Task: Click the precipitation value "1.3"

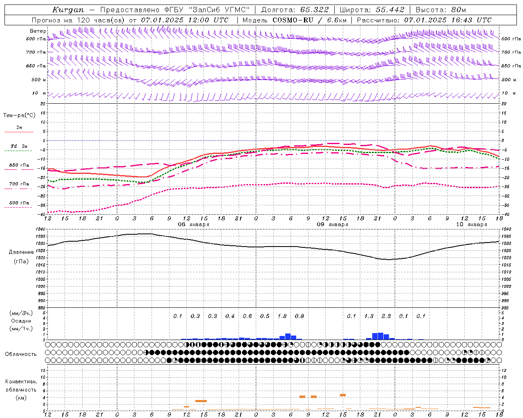Action: pos(369,316)
